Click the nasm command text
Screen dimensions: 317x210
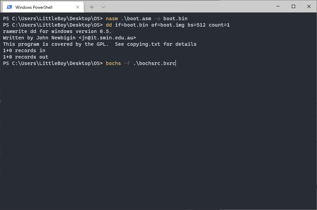pyautogui.click(x=112, y=19)
